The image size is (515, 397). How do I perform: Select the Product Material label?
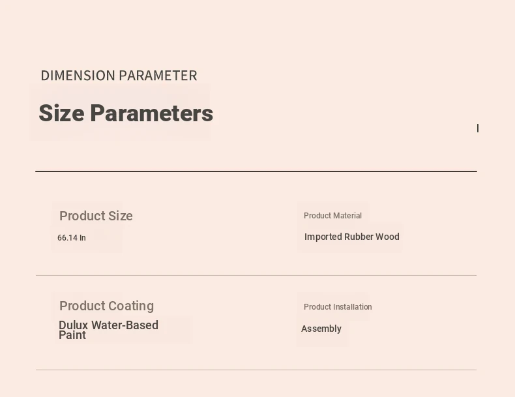pos(332,216)
